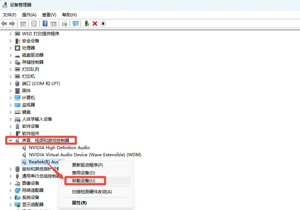Select the 显示适配器 label
This screenshot has height=210, width=300.
(x=33, y=204)
